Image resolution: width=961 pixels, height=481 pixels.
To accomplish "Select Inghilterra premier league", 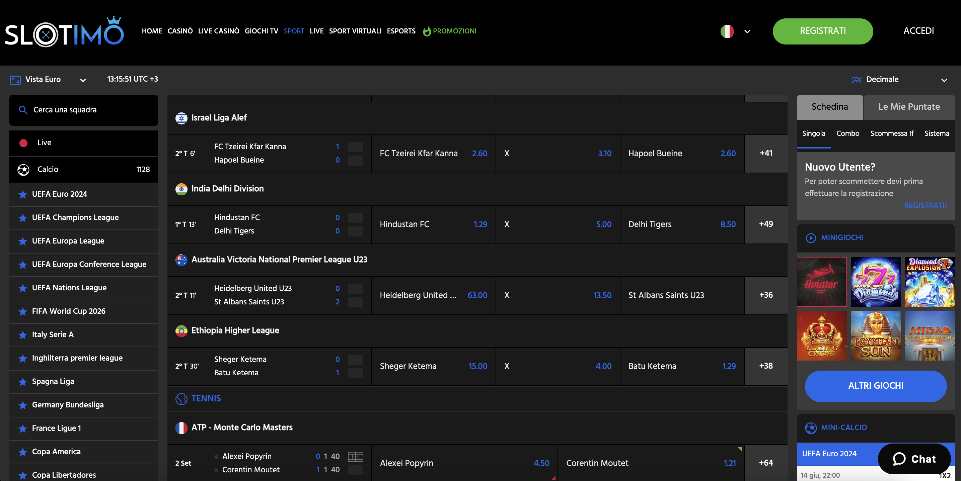I will point(84,358).
